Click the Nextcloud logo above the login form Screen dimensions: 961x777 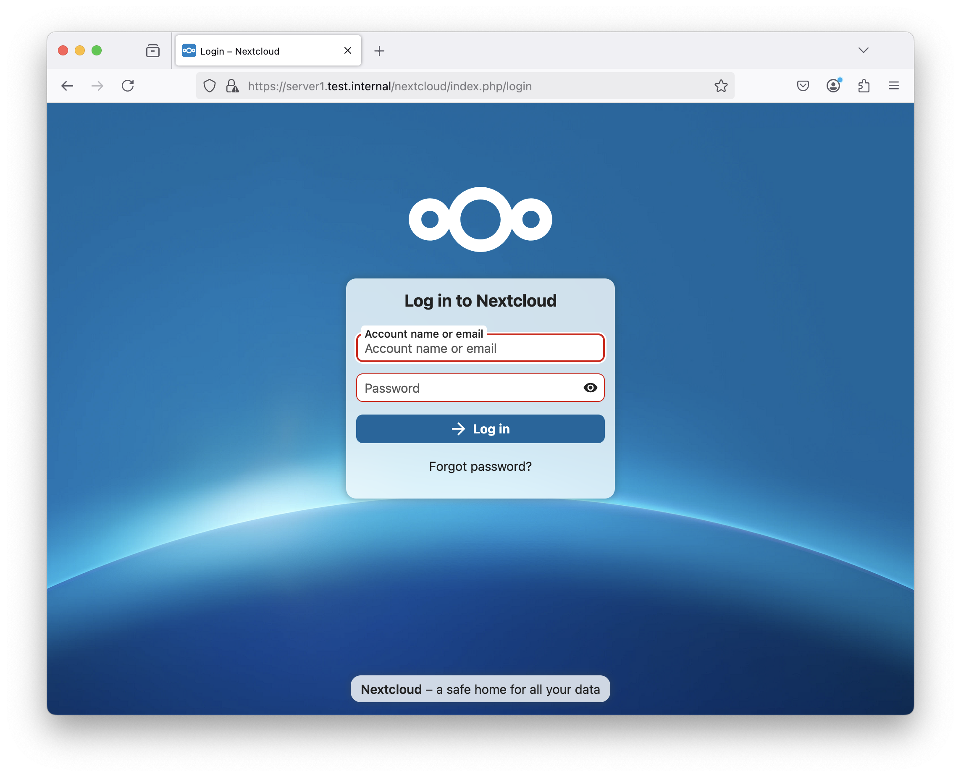point(480,219)
